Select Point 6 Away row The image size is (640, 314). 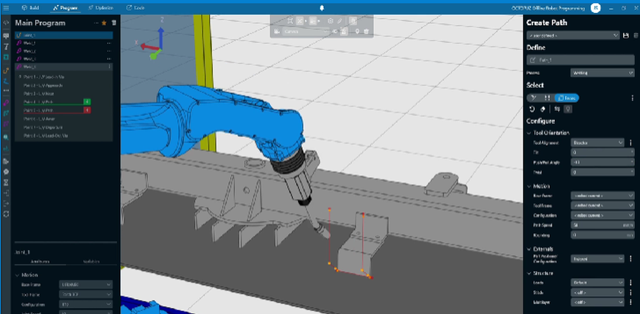(x=63, y=119)
